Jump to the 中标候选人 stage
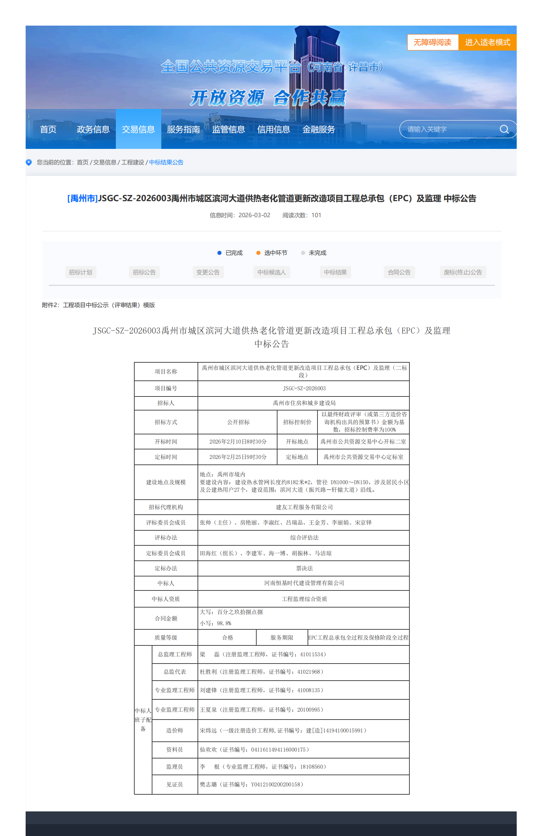This screenshot has height=836, width=542. click(x=271, y=272)
